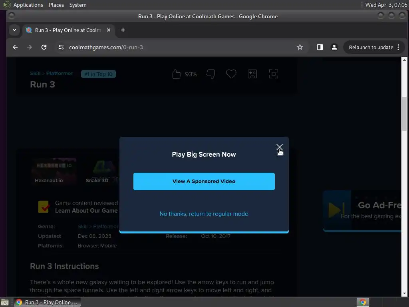409x307 pixels.
Task: Add Run 3 to favorites with the heart
Action: 231,74
